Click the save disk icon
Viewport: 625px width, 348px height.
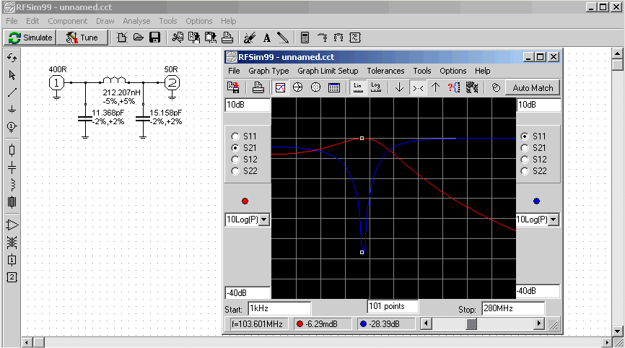(x=154, y=38)
